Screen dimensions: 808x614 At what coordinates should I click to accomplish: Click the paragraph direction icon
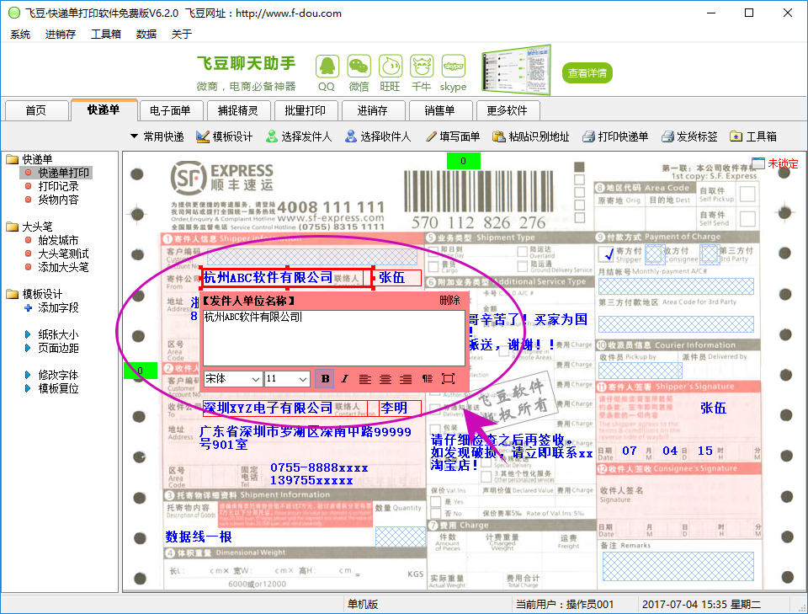pyautogui.click(x=428, y=379)
